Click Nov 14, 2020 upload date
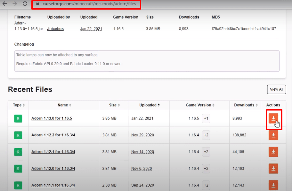This screenshot has height=191, width=292. click(143, 152)
